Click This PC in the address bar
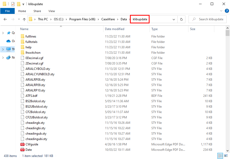 pos(43,19)
